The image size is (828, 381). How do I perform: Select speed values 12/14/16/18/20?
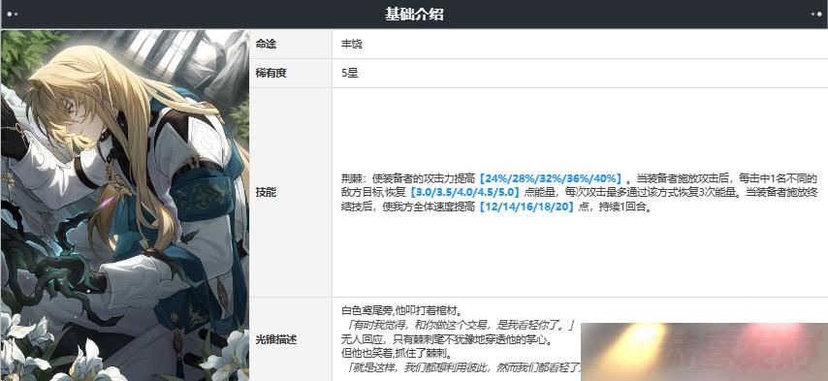pyautogui.click(x=525, y=207)
